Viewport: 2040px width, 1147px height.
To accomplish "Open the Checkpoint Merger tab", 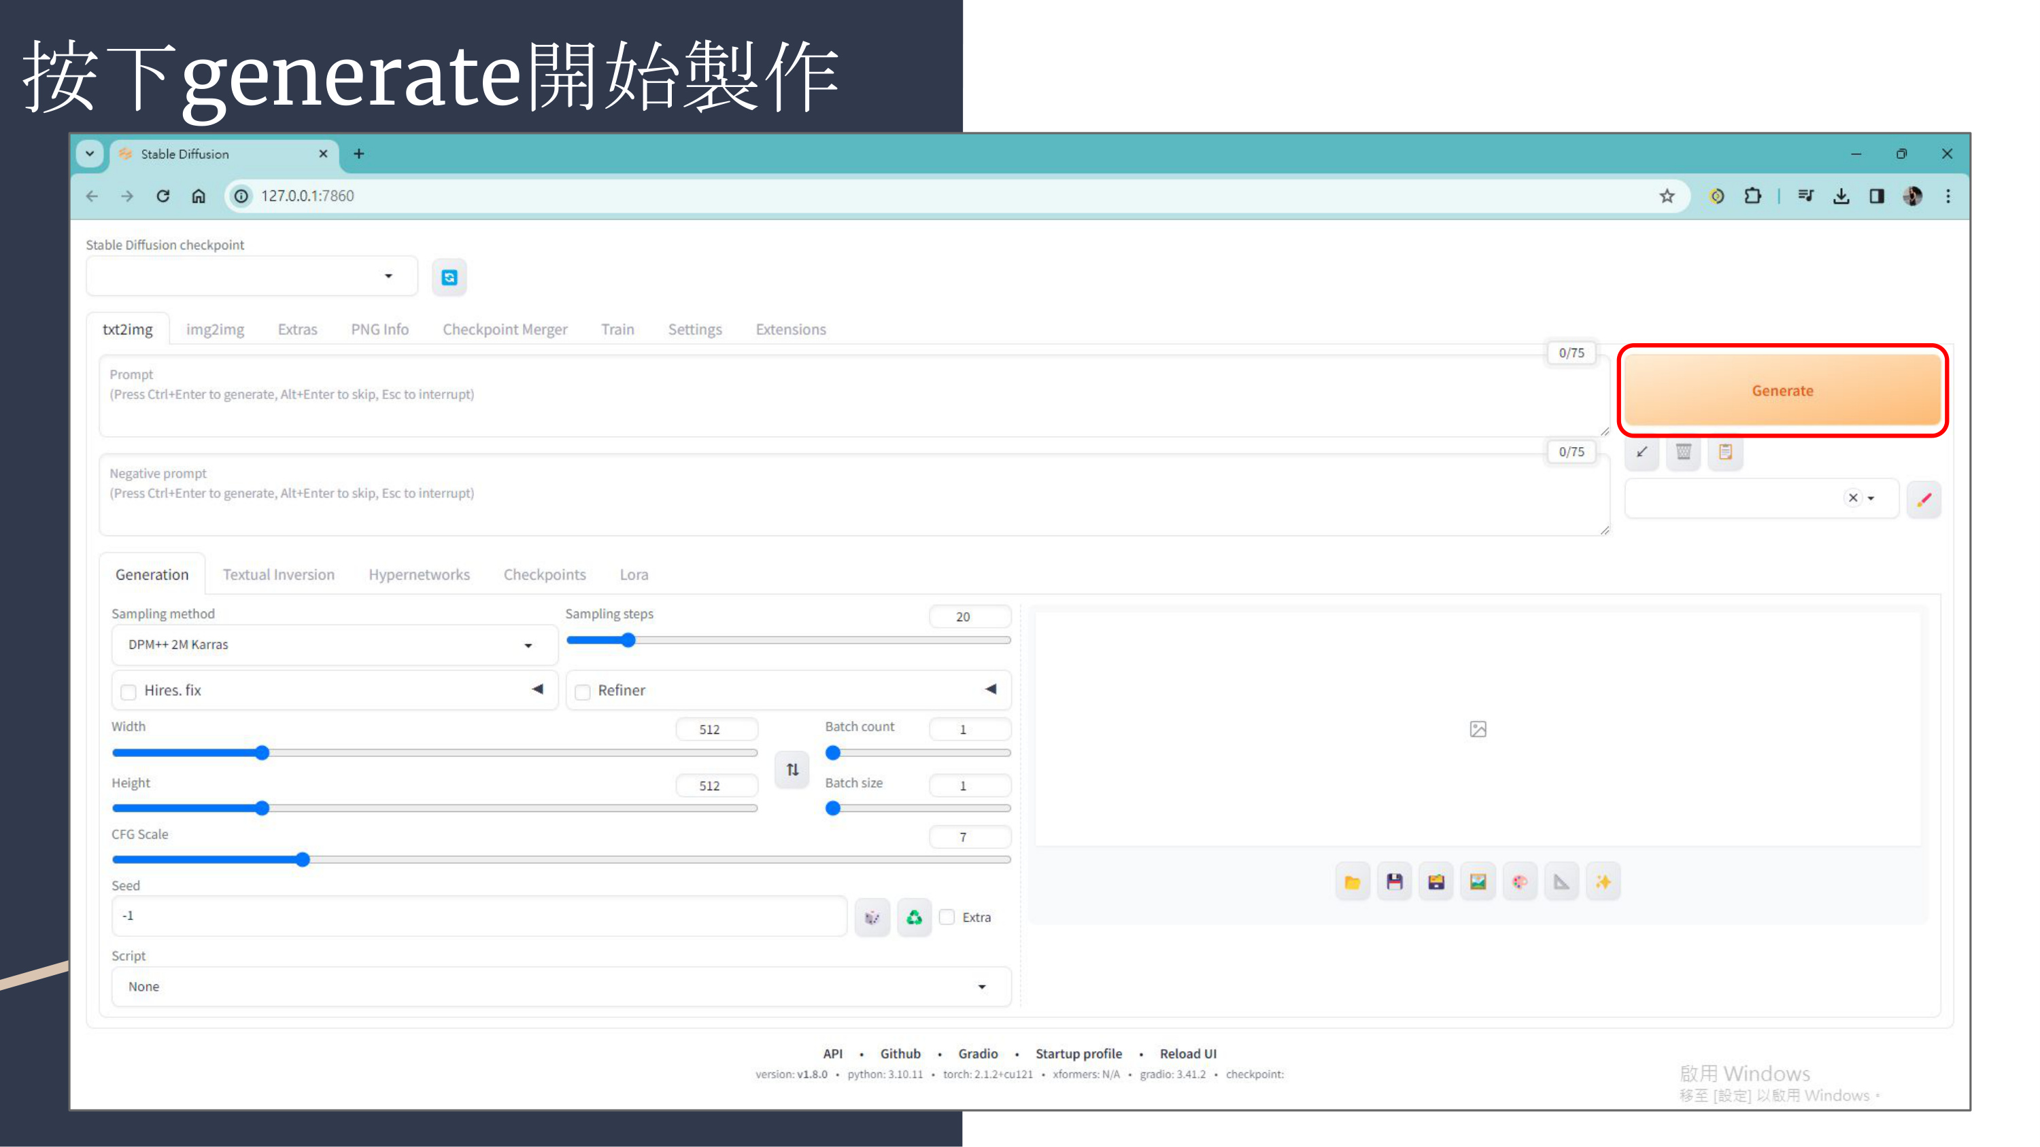I will click(505, 330).
